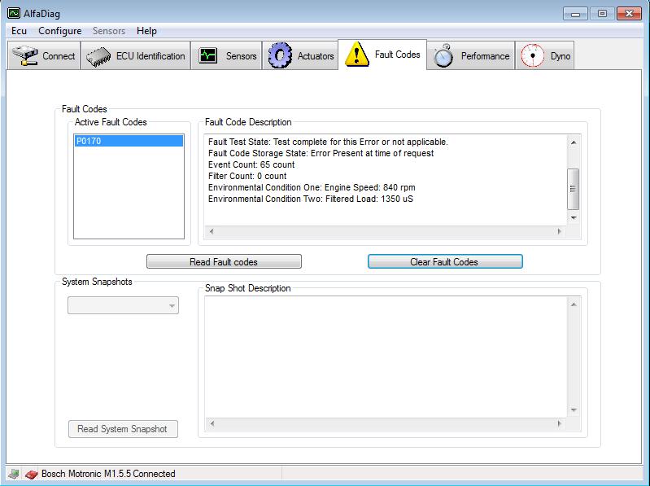Switch to the Sensors tab label
The image size is (650, 486).
(242, 56)
